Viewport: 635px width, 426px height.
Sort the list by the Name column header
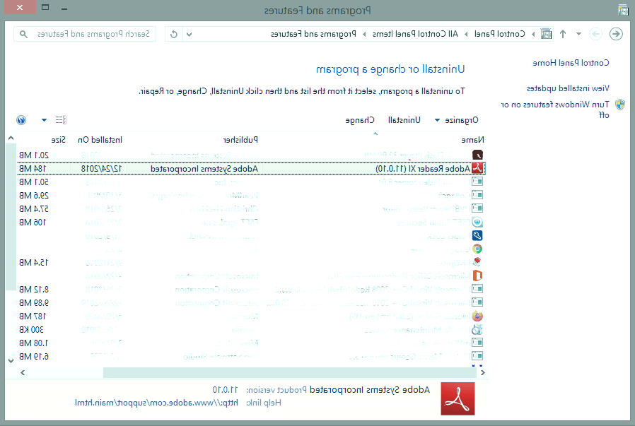pyautogui.click(x=472, y=140)
